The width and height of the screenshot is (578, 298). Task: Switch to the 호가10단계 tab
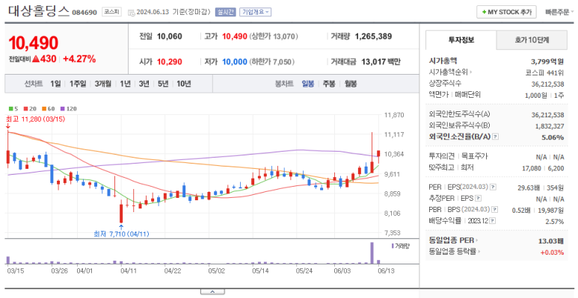[532, 40]
